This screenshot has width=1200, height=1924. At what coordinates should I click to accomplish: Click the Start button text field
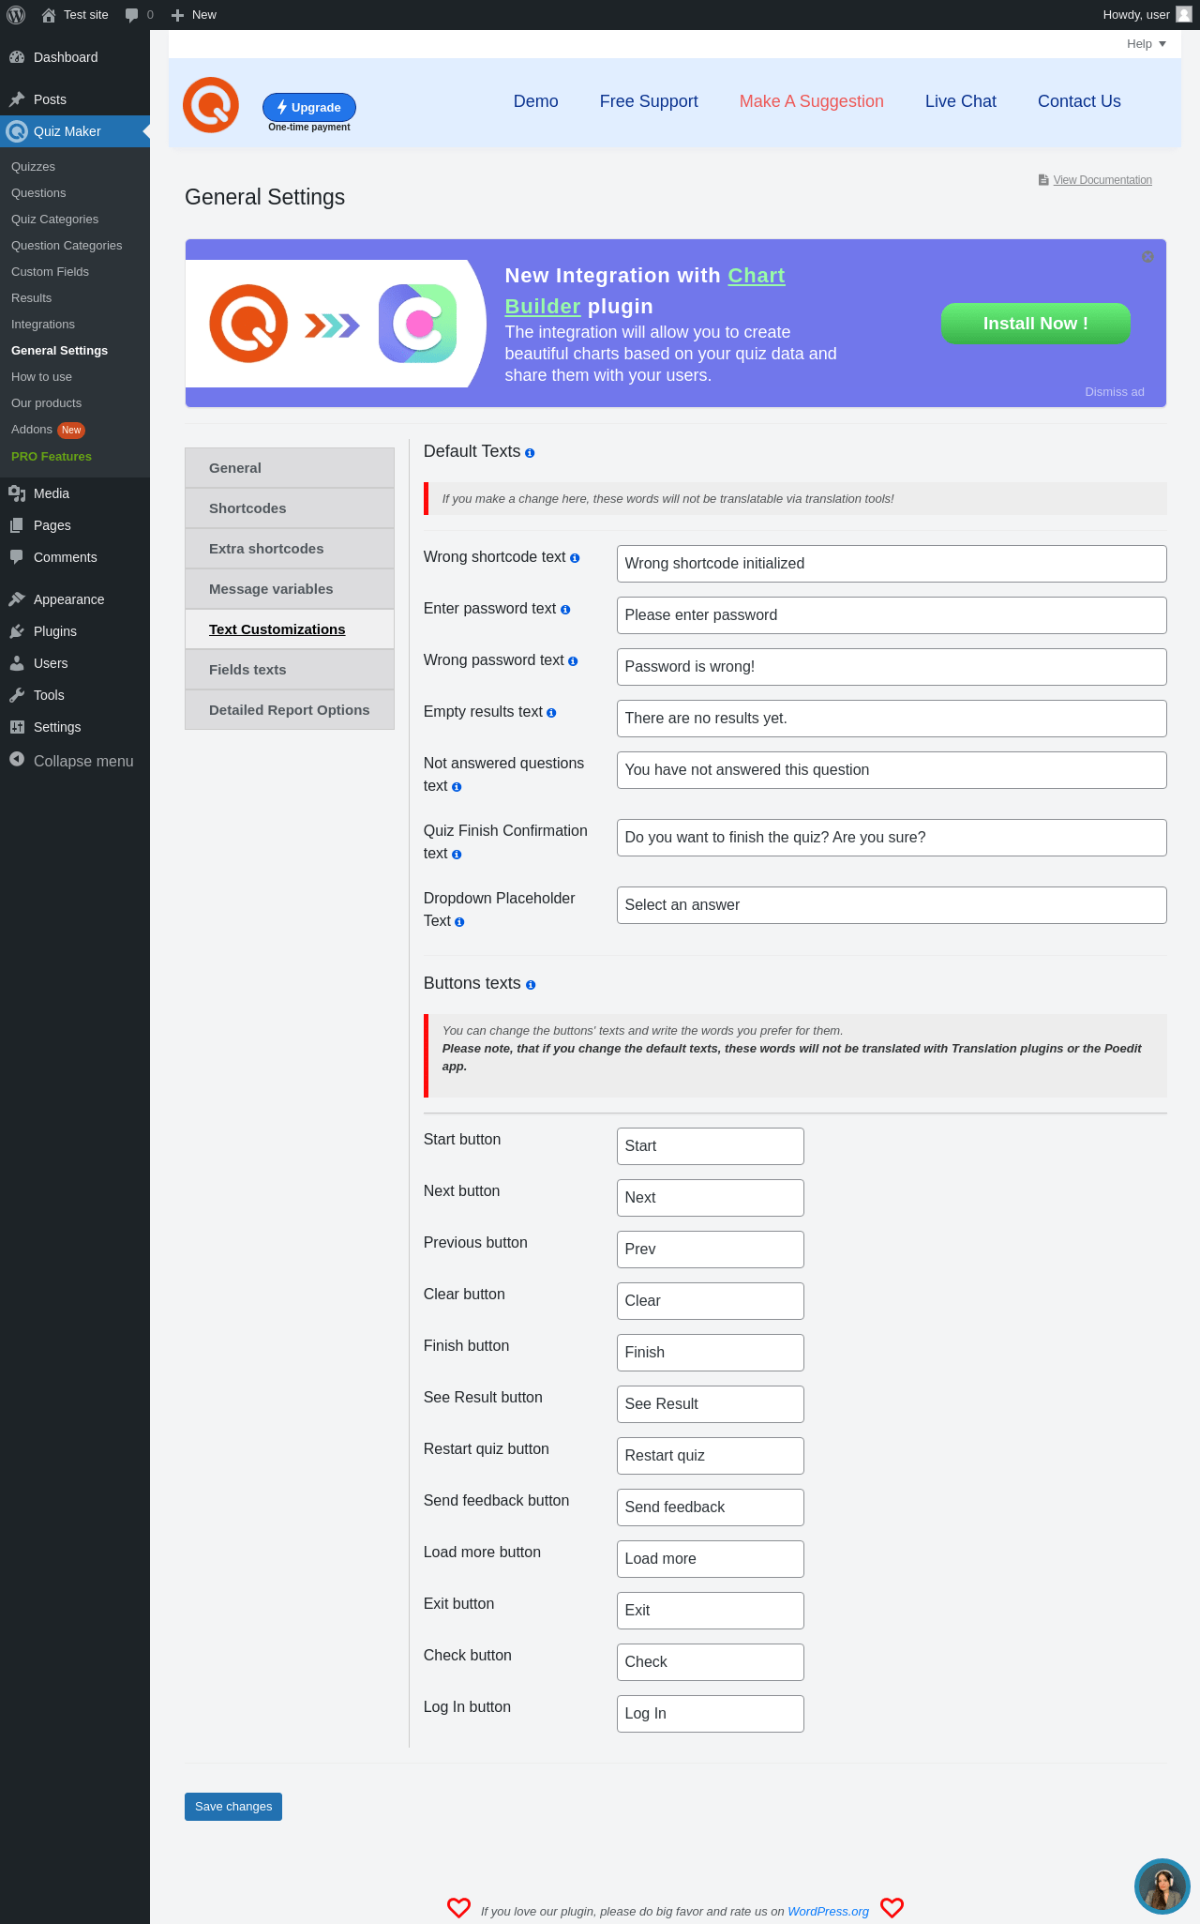[x=710, y=1146]
